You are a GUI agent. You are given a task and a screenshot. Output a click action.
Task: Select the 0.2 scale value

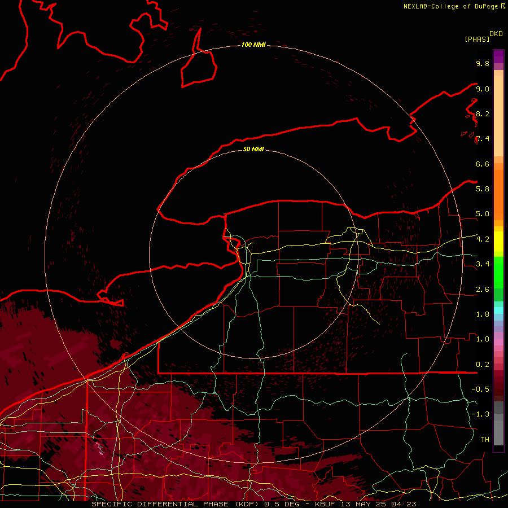click(483, 365)
